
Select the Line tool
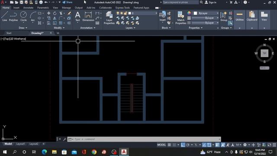(x=5, y=16)
